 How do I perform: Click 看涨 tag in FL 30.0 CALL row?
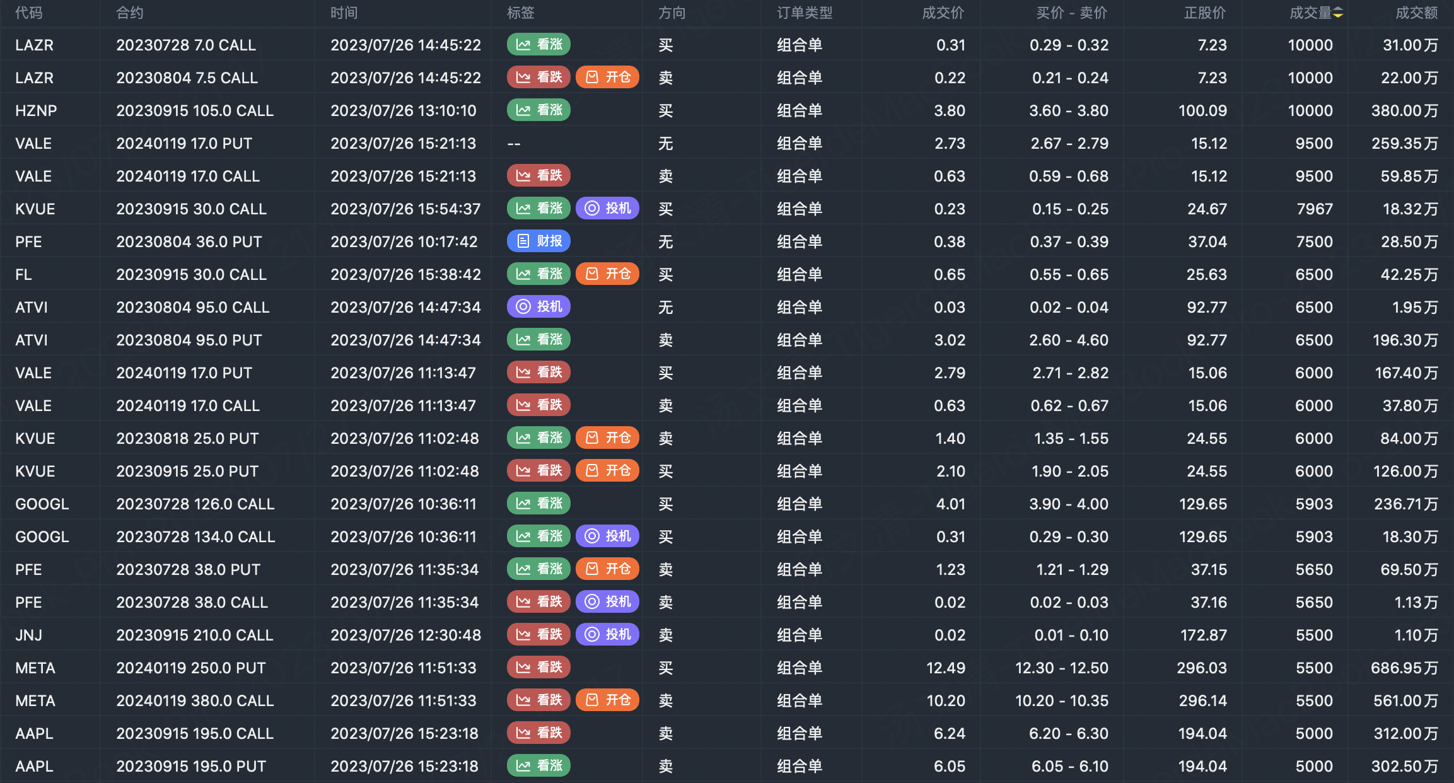(x=538, y=274)
